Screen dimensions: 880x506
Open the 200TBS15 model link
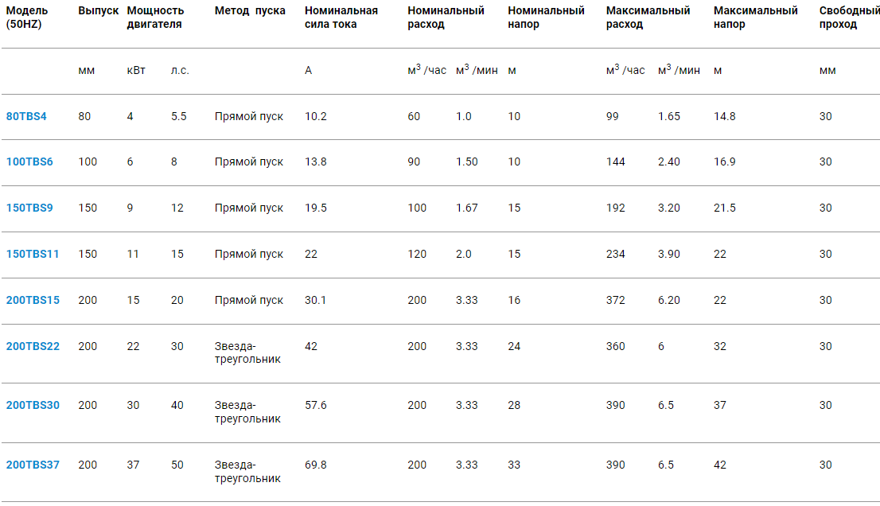(x=33, y=301)
